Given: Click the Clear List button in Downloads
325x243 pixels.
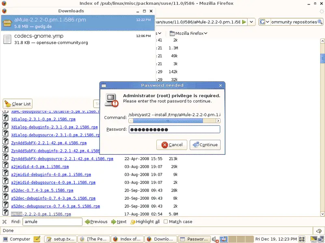Looking at the screenshot, I should point(17,104).
